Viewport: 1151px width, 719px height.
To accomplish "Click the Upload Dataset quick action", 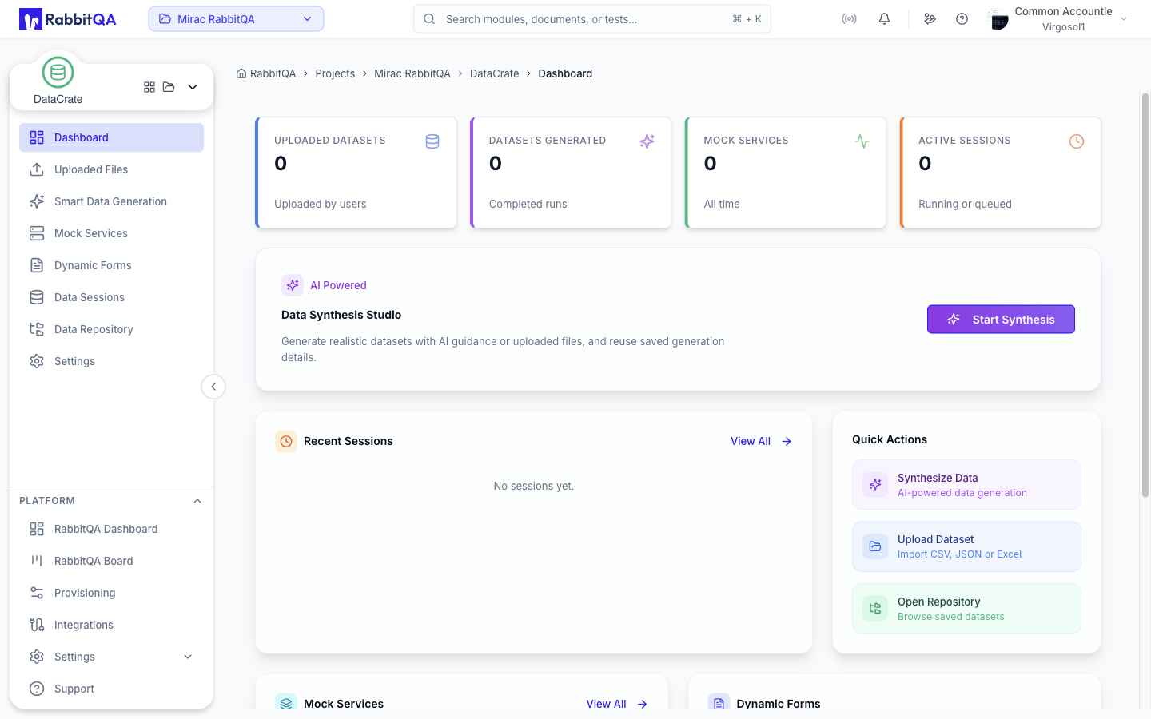I will [x=966, y=546].
